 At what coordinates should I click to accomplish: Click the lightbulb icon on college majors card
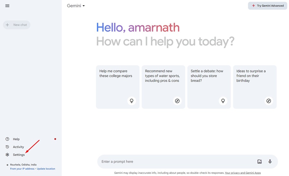[x=131, y=101]
